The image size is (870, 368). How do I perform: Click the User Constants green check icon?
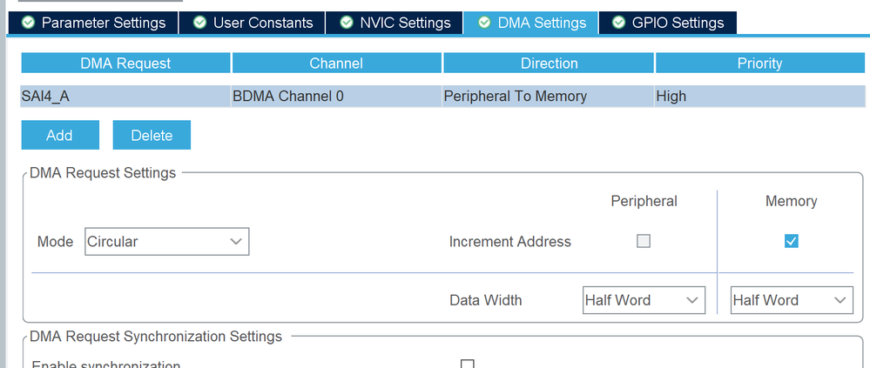(200, 23)
